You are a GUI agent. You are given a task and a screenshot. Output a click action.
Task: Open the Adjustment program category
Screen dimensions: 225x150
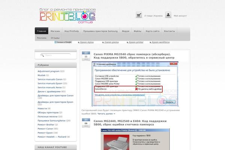48,71
